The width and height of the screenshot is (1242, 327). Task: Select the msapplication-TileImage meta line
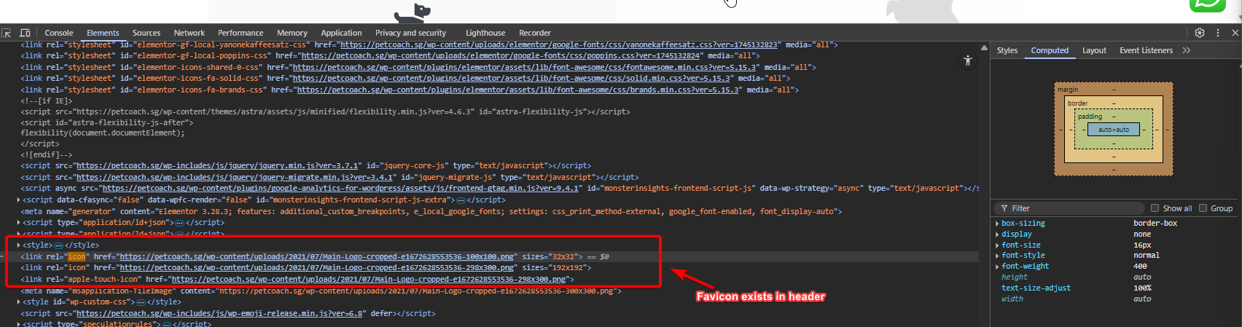[321, 291]
